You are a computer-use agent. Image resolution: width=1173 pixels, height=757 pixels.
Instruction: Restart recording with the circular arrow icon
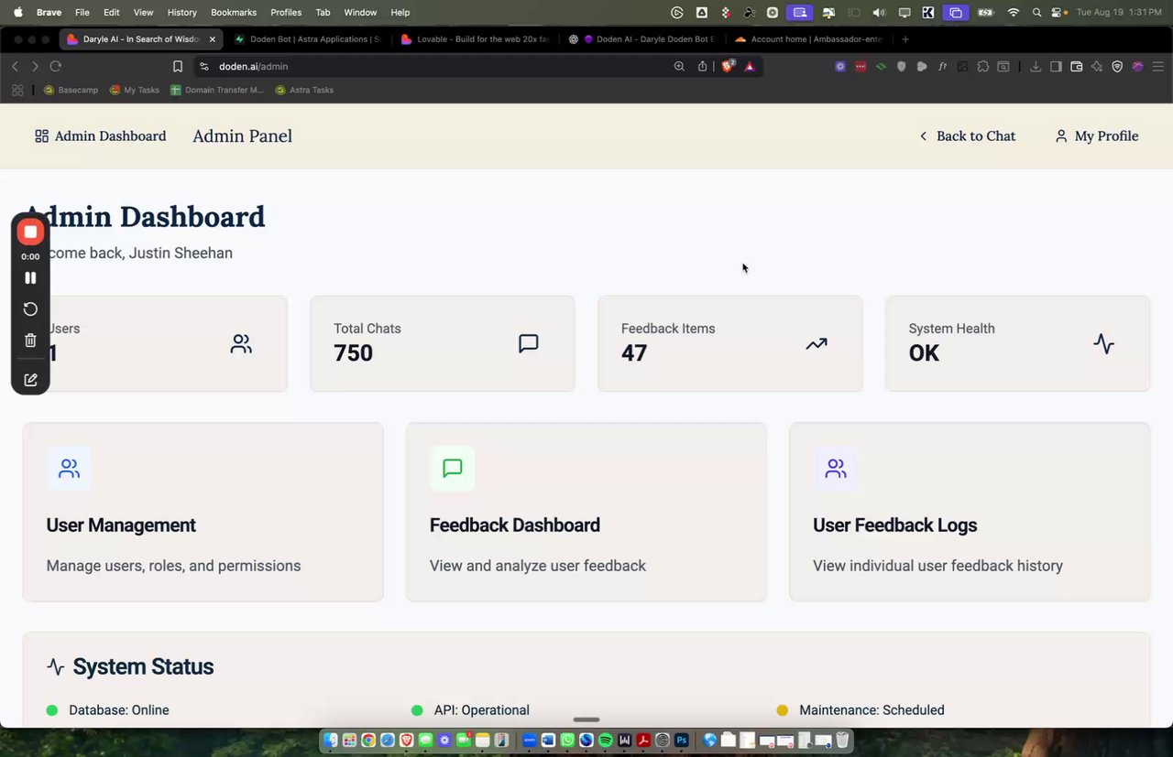point(30,309)
